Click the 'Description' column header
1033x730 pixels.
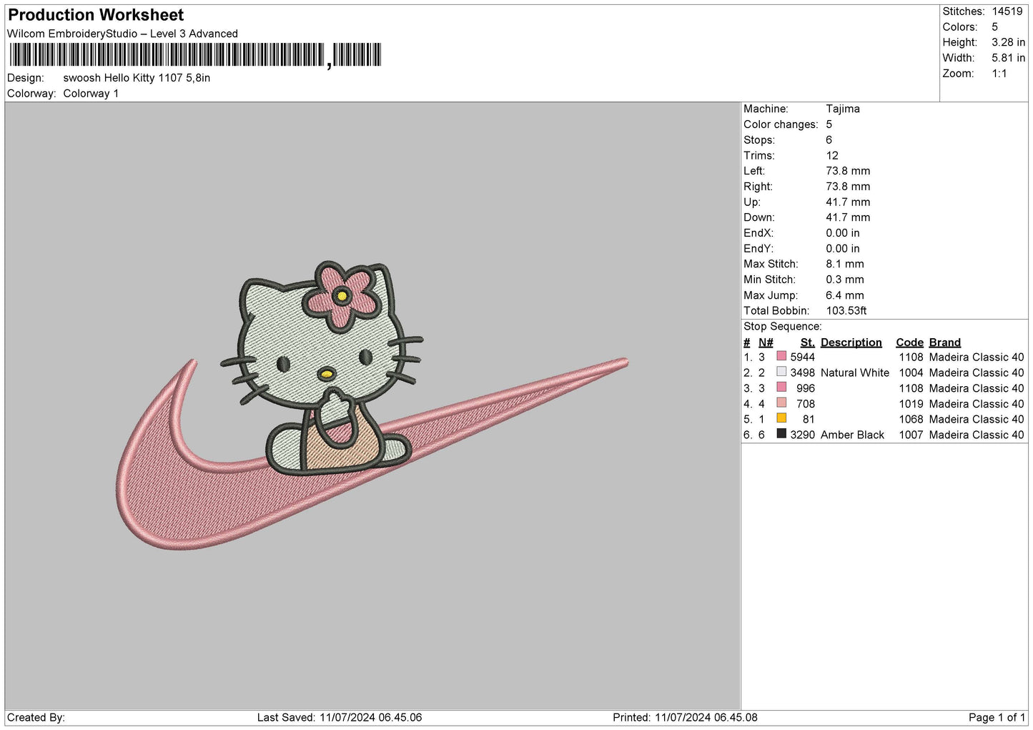[x=851, y=342]
